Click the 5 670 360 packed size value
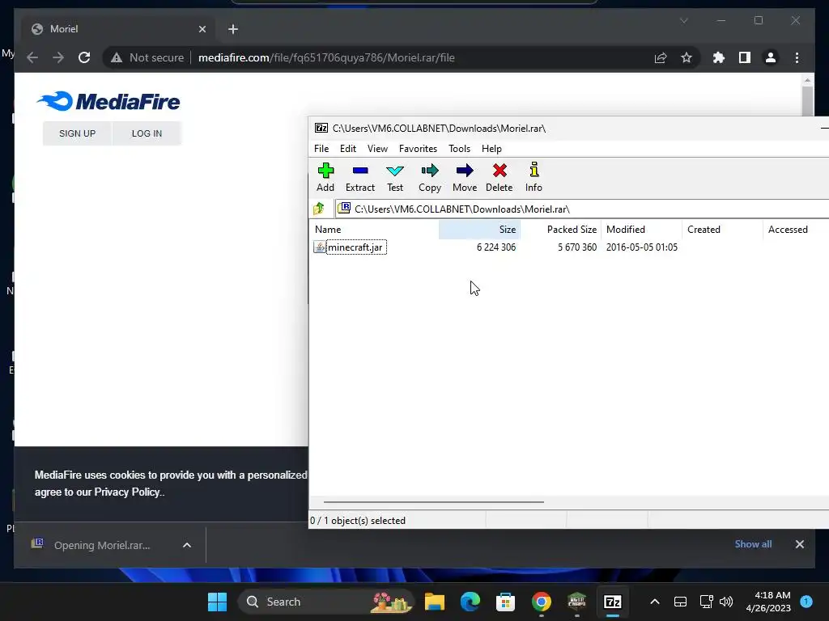 [576, 247]
